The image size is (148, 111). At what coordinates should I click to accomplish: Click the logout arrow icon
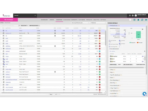pyautogui.click(x=146, y=20)
